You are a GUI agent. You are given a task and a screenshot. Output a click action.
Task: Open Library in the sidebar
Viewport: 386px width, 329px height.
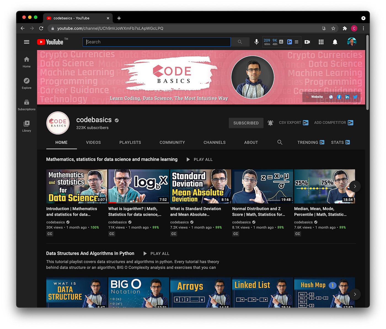[26, 126]
